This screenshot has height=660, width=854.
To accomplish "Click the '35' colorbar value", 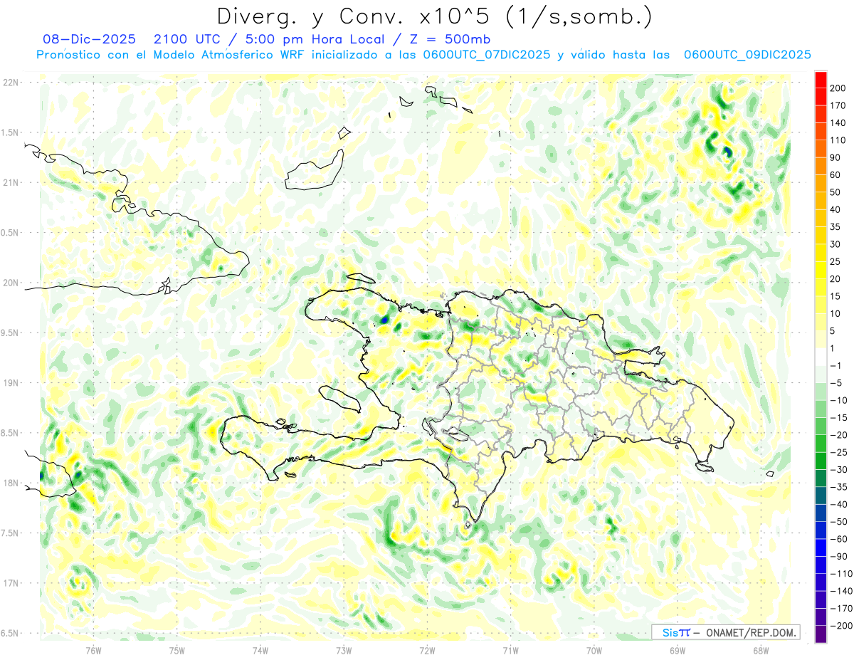I will pos(835,227).
